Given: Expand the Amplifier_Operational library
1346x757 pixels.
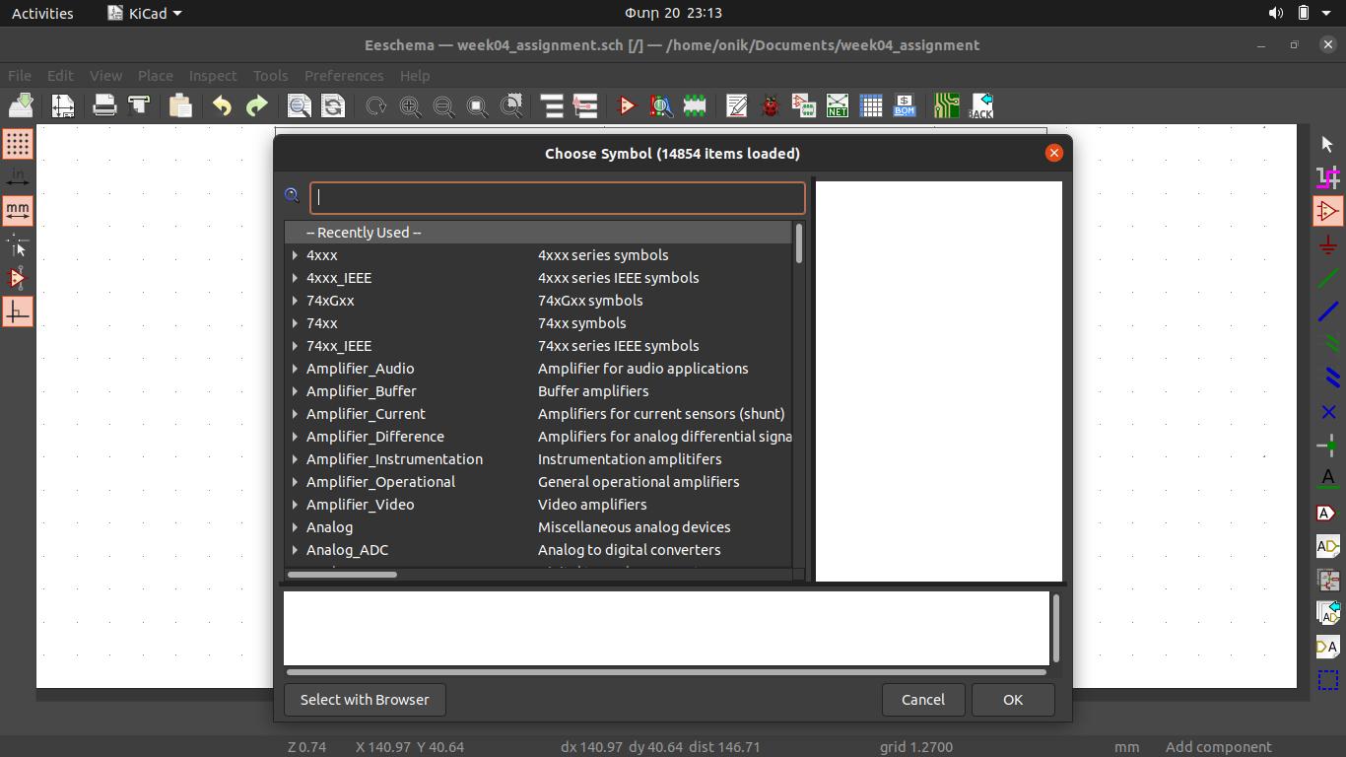Looking at the screenshot, I should click(295, 482).
